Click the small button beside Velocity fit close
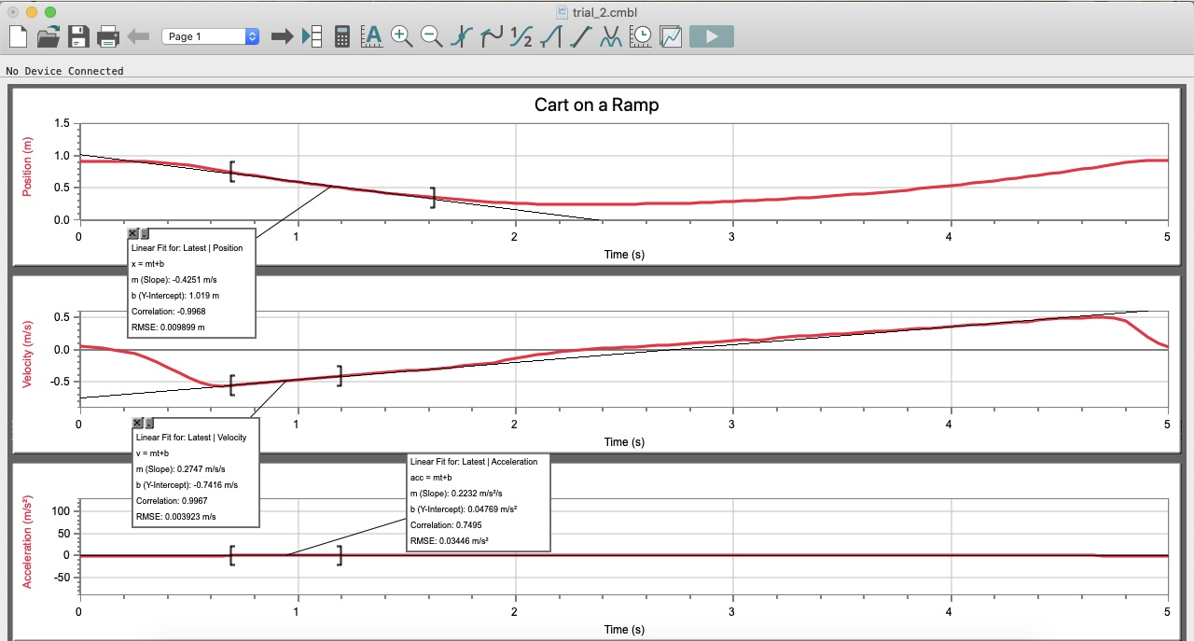The image size is (1194, 641). [149, 424]
